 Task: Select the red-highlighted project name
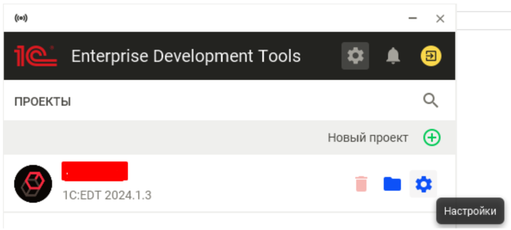95,171
